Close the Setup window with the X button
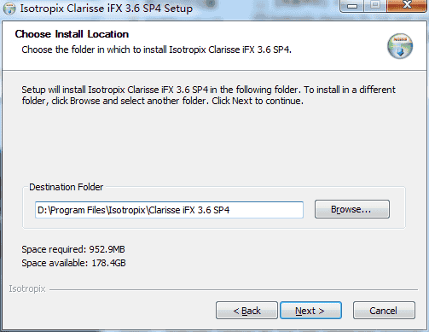The image size is (429, 332). tap(407, 5)
